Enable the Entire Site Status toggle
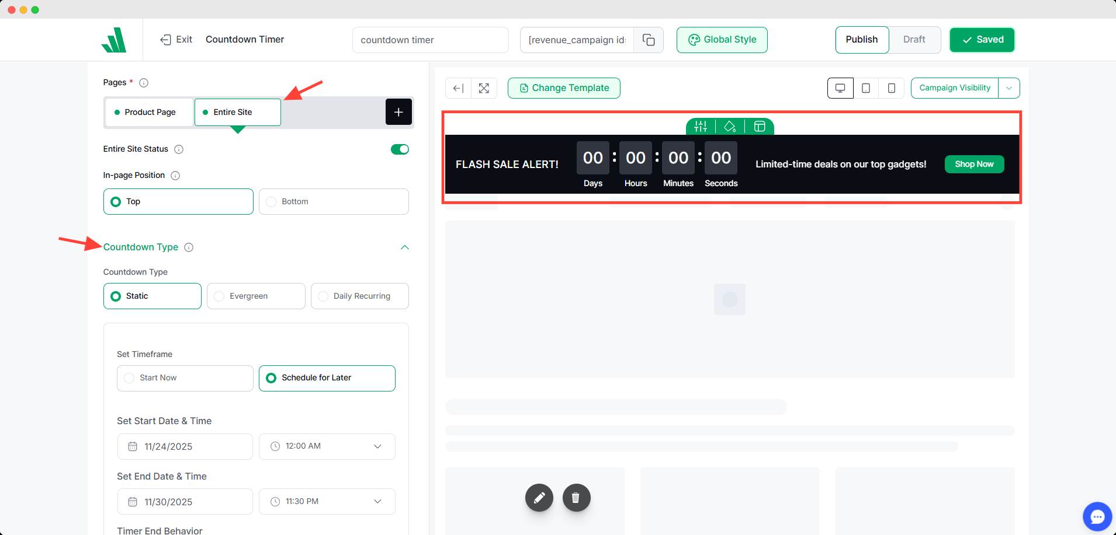 pos(400,149)
